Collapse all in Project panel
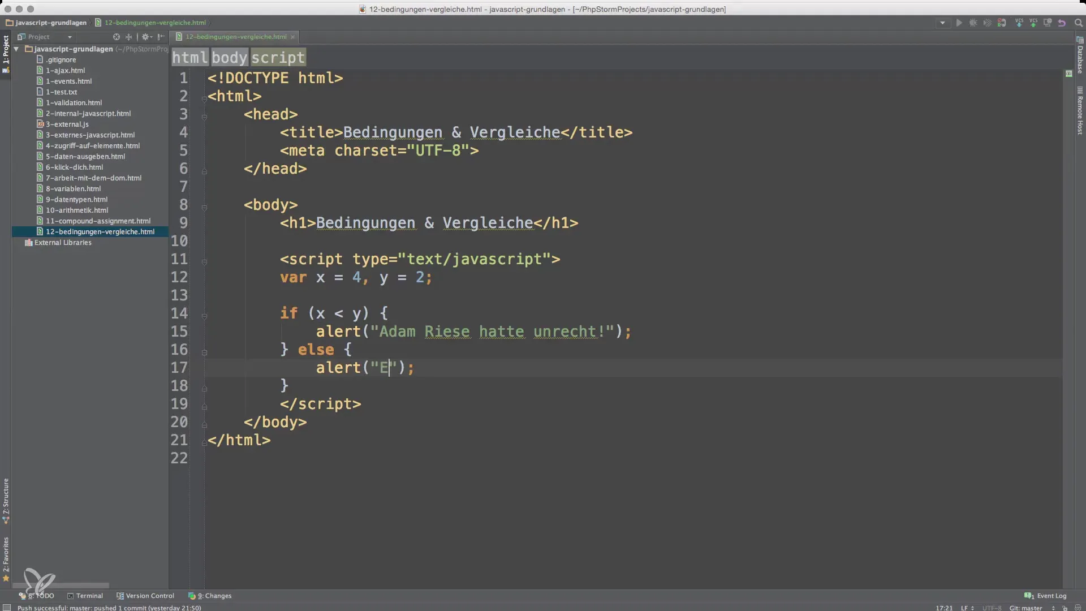Image resolution: width=1086 pixels, height=611 pixels. coord(128,37)
